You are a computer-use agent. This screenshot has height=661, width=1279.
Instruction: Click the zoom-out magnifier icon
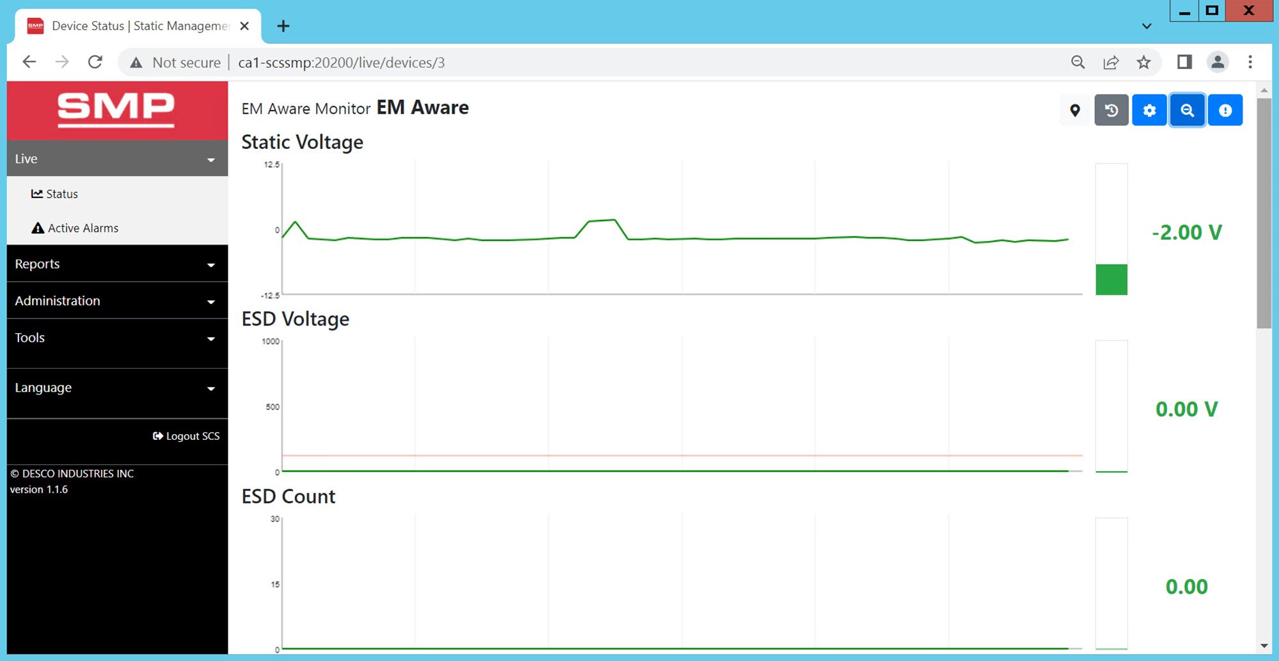(1187, 110)
